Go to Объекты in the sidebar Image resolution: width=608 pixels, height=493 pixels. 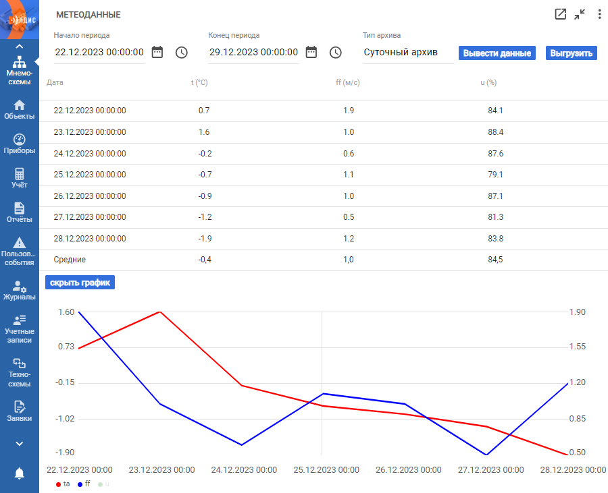click(20, 109)
